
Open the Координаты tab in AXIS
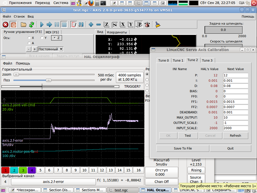point(117,32)
